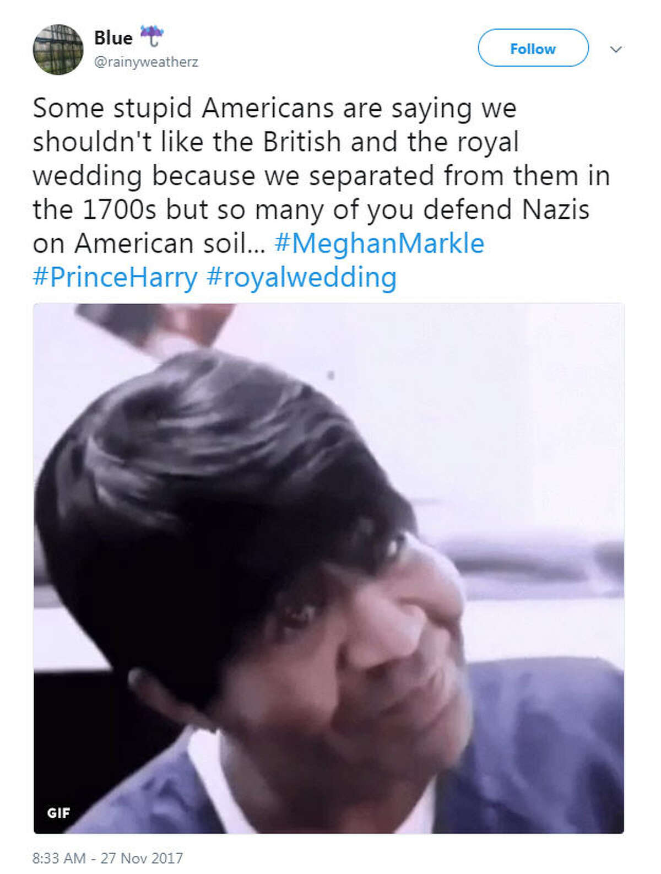Open the #PrinceHarry hashtag
The height and width of the screenshot is (874, 661).
pos(115,277)
